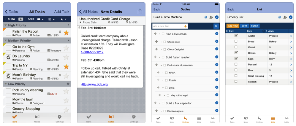Tap the ADD ROW button
The height and width of the screenshot is (126, 296).
233,26
